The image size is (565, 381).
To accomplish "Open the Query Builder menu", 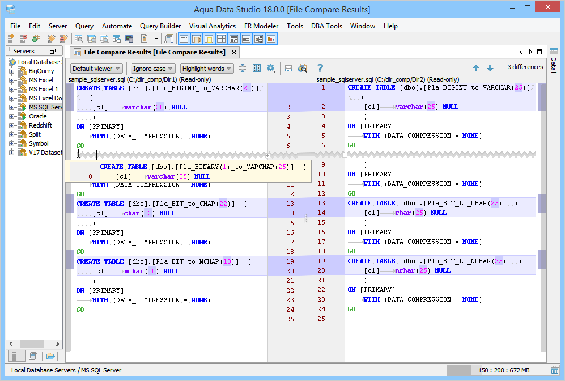I will [160, 26].
